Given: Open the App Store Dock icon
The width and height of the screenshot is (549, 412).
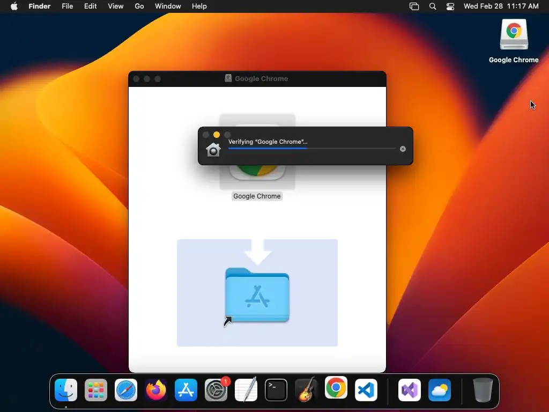Looking at the screenshot, I should coord(186,390).
